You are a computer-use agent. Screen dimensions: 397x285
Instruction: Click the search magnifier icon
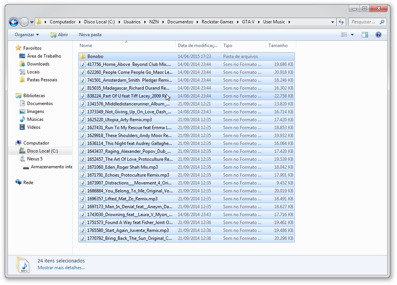pos(382,22)
